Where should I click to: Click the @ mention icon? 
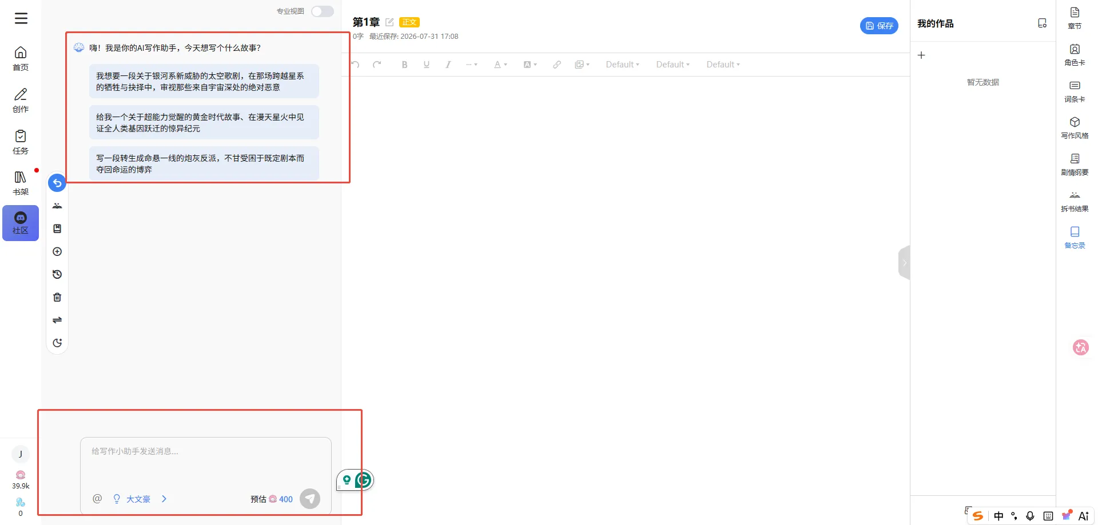point(97,499)
